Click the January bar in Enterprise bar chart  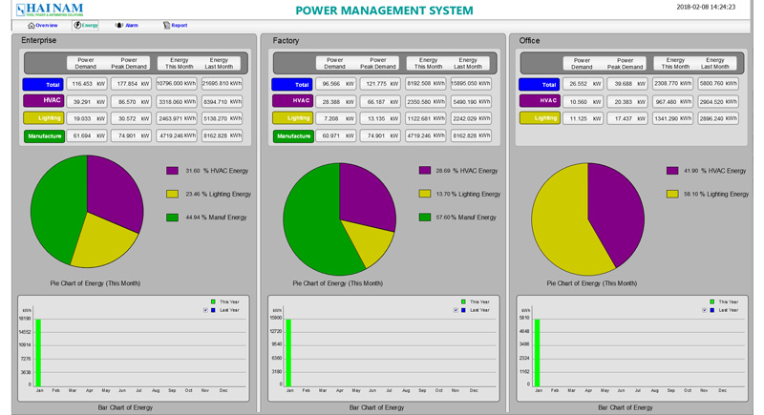pyautogui.click(x=38, y=352)
